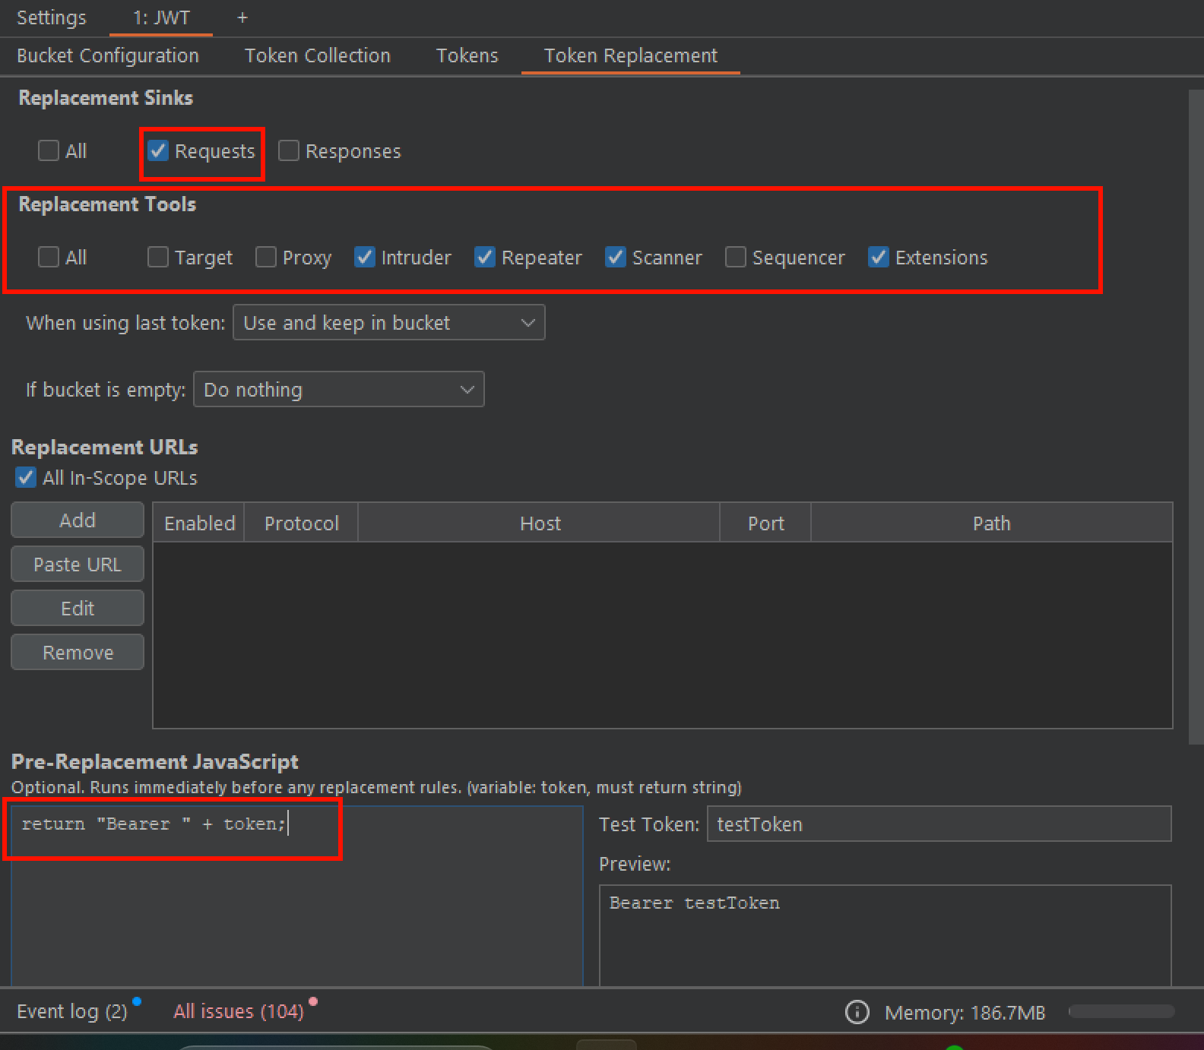Open the Event log (2)
This screenshot has width=1204, height=1050.
click(x=72, y=1011)
